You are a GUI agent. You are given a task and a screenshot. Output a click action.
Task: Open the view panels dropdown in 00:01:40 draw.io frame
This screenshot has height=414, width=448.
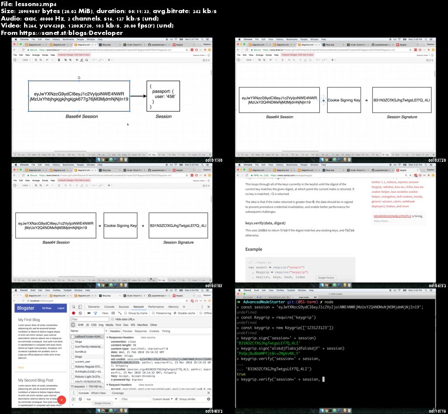coord(15,60)
